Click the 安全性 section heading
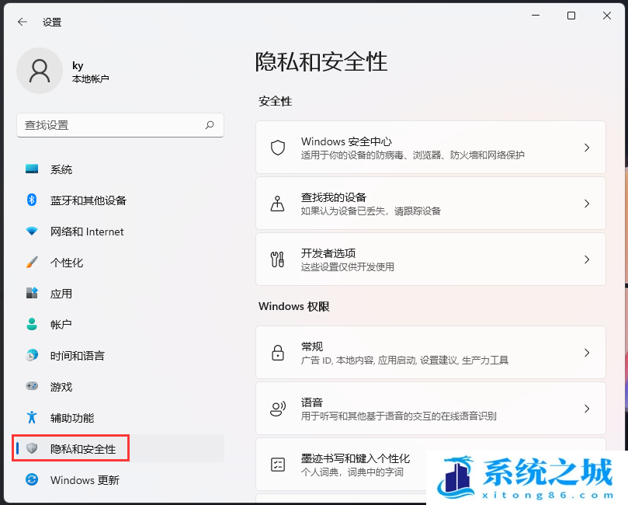 275,101
